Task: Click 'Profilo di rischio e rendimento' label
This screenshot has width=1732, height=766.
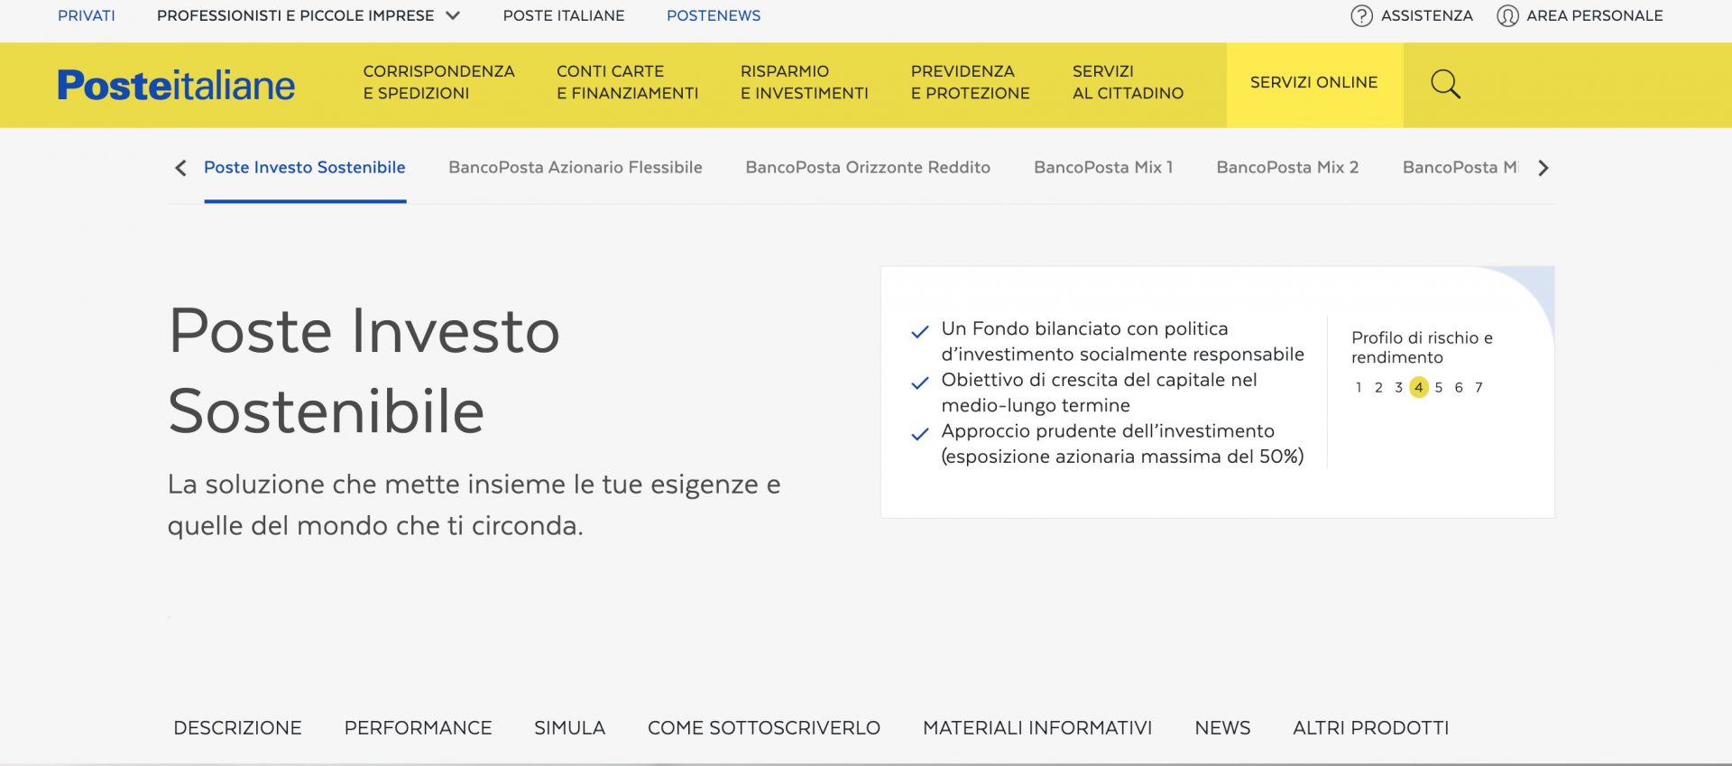Action: coord(1422,347)
